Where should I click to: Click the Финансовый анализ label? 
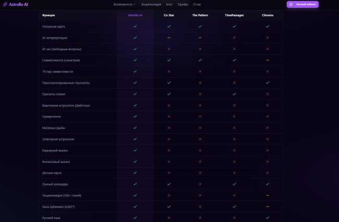pos(56,161)
